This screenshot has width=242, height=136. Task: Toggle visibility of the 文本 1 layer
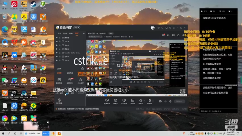[57, 45]
